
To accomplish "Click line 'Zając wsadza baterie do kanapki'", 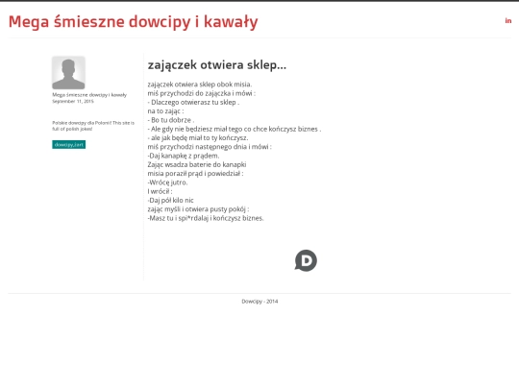I will (197, 165).
